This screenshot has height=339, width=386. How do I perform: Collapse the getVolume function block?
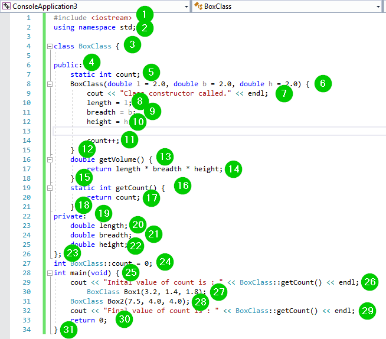[x=49, y=159]
